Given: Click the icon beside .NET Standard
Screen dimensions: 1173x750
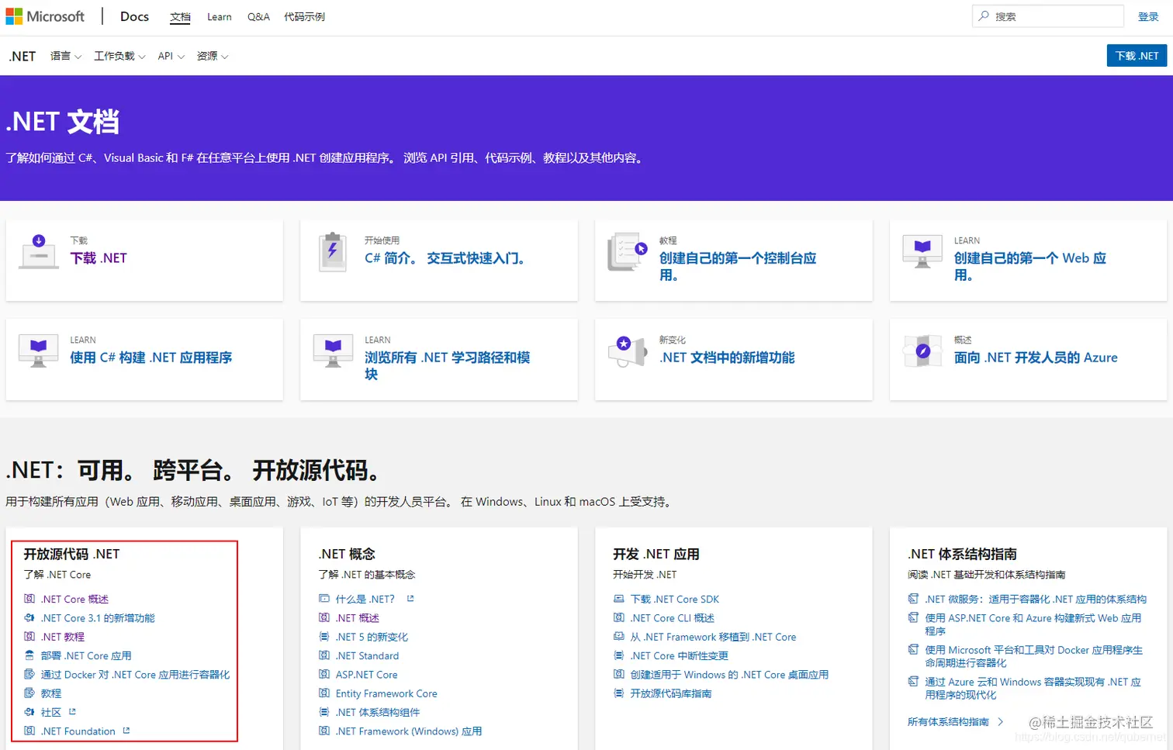Looking at the screenshot, I should 324,655.
